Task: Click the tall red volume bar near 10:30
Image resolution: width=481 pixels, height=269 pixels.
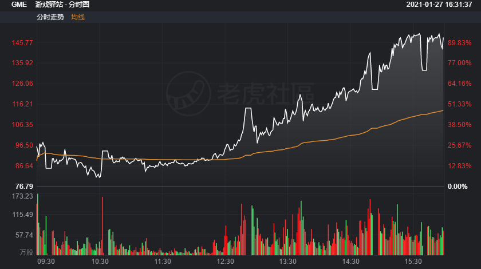Action: pyautogui.click(x=102, y=226)
